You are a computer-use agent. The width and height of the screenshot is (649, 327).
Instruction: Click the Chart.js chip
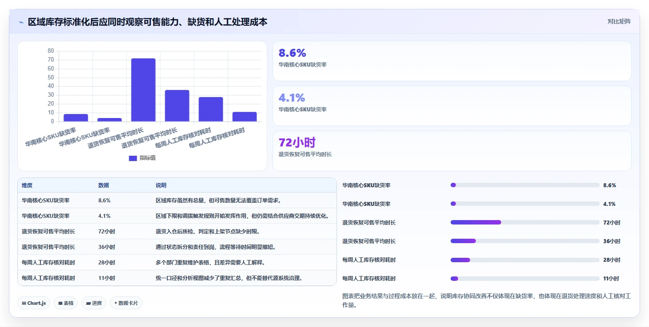(34, 303)
